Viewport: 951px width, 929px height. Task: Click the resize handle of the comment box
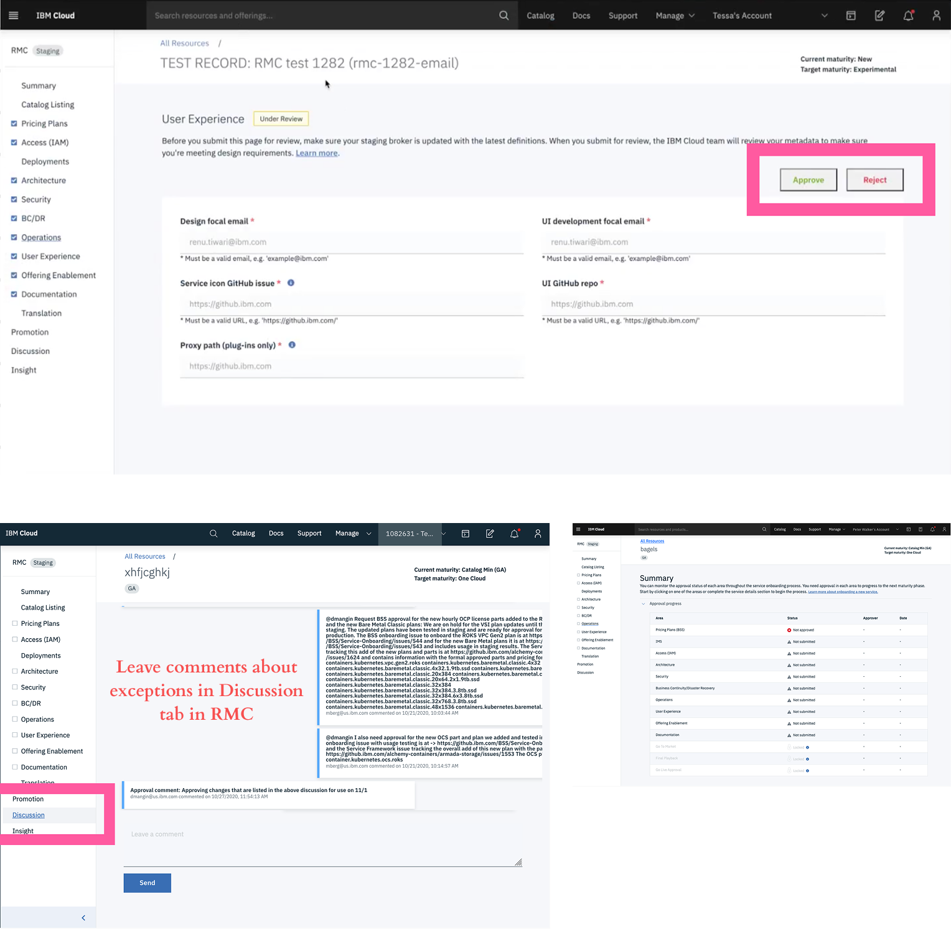point(518,862)
